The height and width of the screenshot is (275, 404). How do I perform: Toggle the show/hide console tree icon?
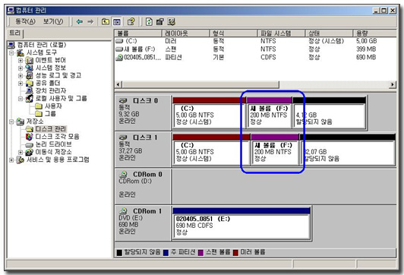pos(116,22)
